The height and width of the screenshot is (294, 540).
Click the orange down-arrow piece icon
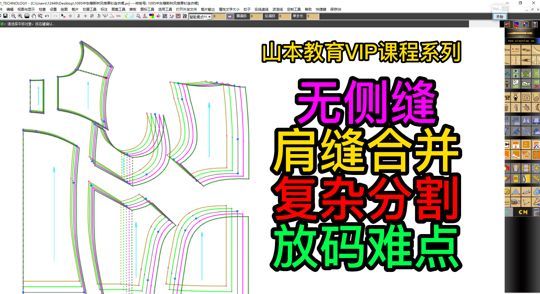[x=516, y=144]
